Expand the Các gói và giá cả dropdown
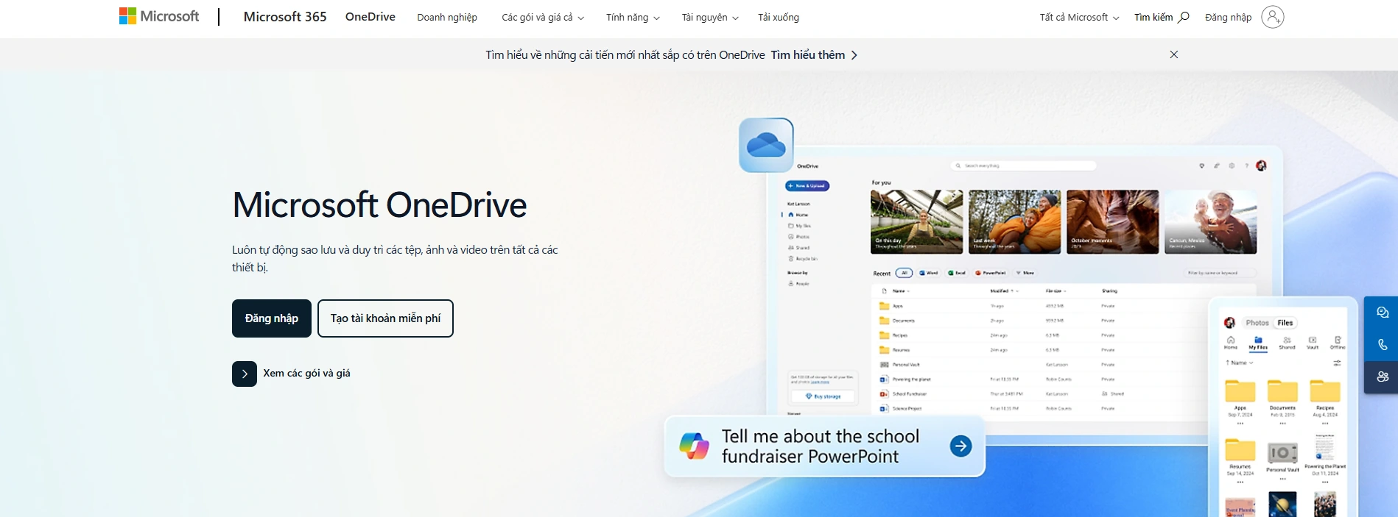Image resolution: width=1398 pixels, height=517 pixels. point(543,17)
